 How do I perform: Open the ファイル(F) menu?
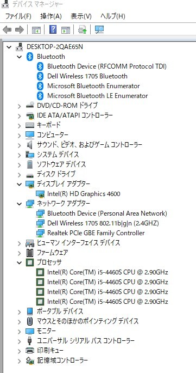[18, 16]
